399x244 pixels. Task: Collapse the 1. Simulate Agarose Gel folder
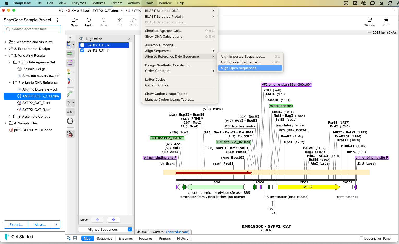click(x=10, y=62)
